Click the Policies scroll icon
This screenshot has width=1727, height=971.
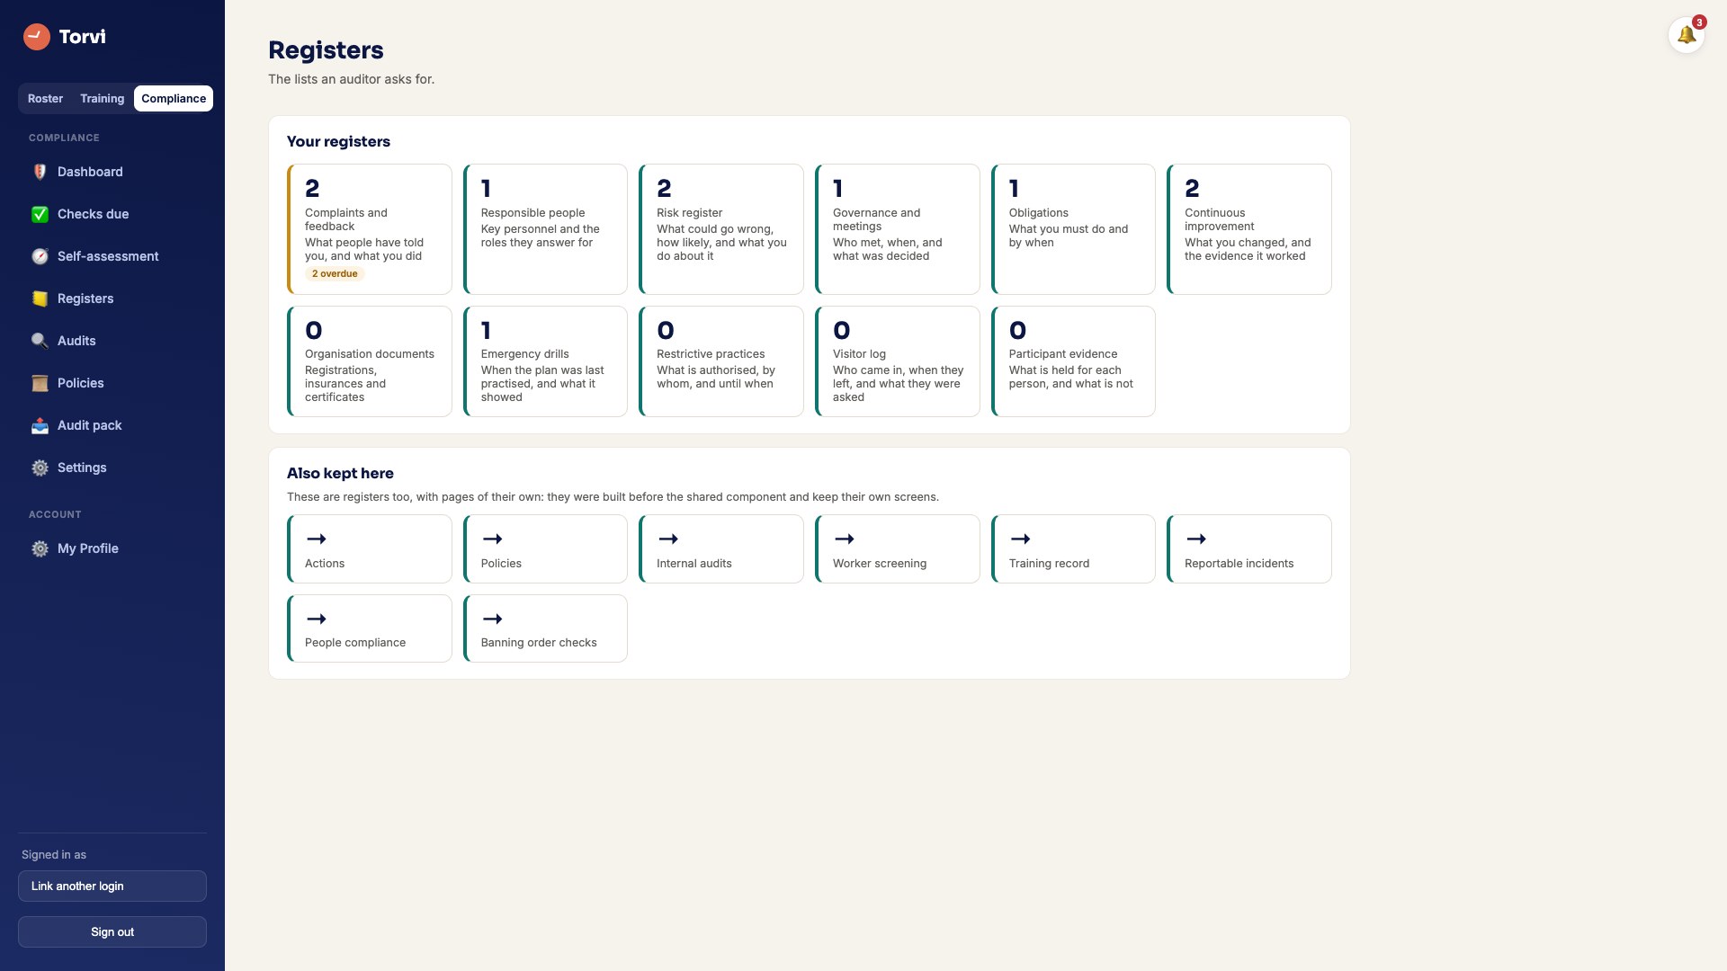click(x=40, y=383)
